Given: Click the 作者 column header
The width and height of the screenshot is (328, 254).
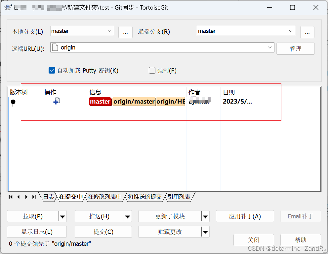Looking at the screenshot, I should click(204, 92).
